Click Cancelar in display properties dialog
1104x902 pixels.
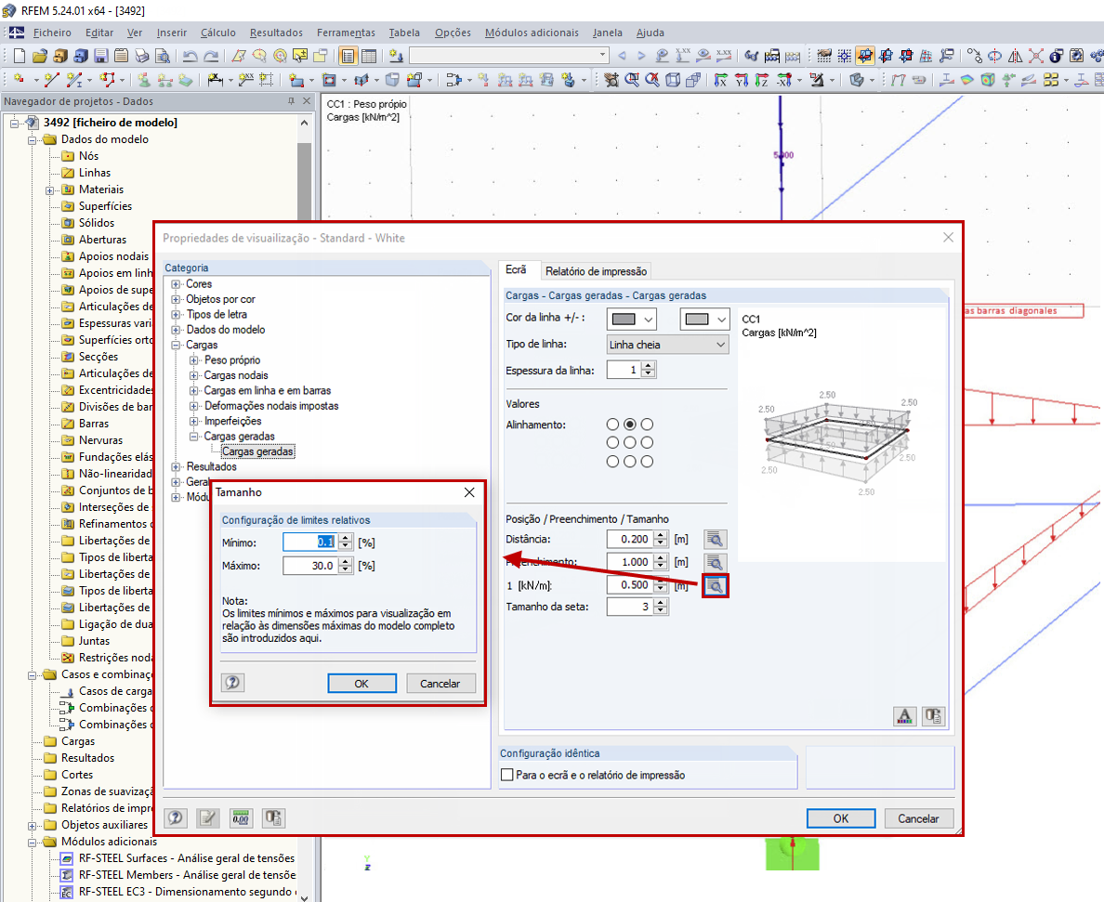click(x=918, y=818)
